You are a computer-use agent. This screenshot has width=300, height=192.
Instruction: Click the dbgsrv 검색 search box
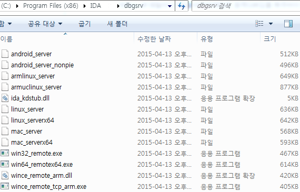[246, 6]
